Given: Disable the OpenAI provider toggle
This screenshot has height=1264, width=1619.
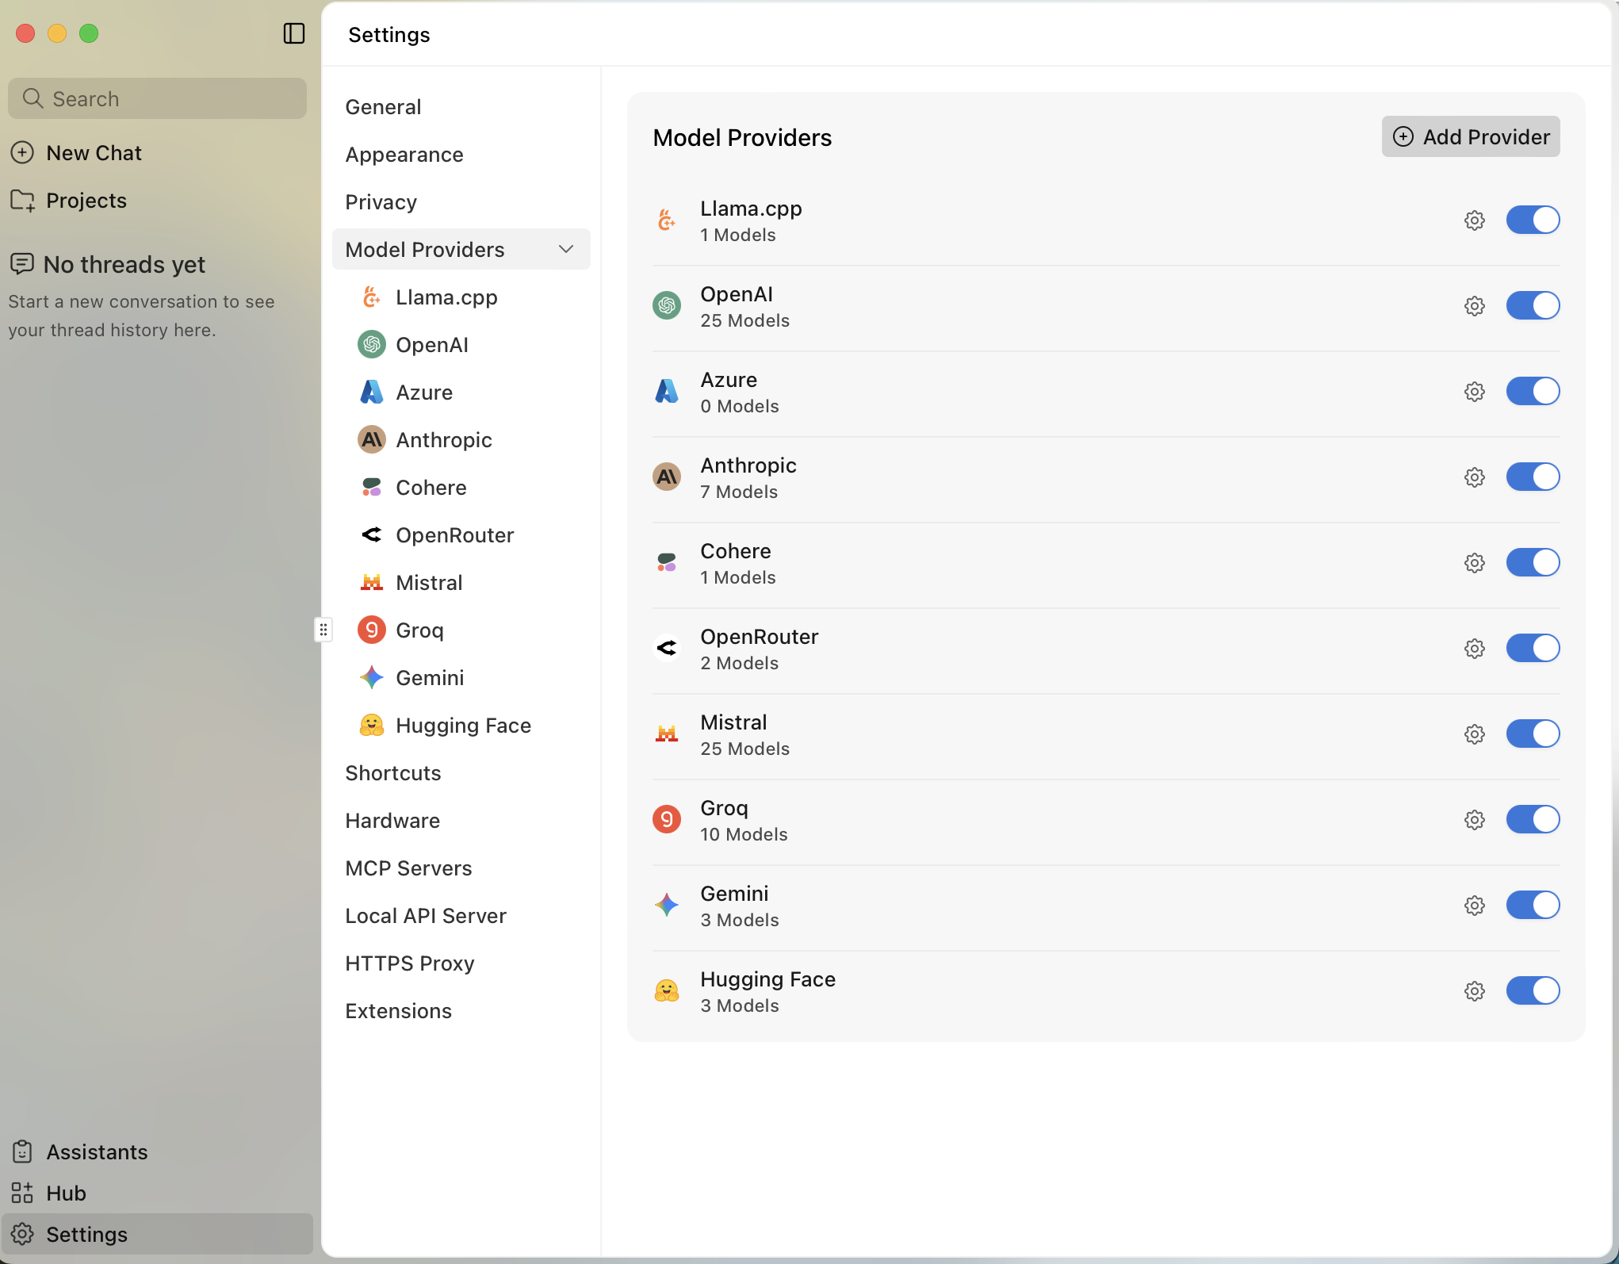Looking at the screenshot, I should pos(1533,305).
